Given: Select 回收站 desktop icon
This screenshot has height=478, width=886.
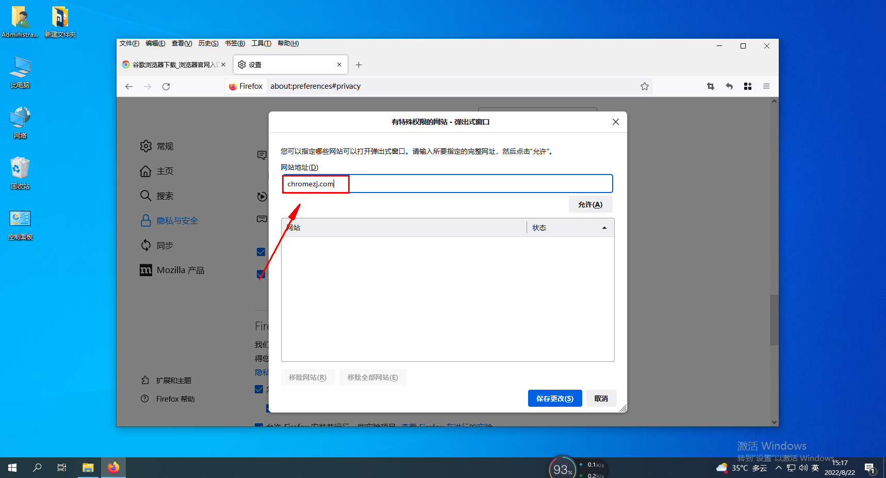Looking at the screenshot, I should click(x=20, y=173).
